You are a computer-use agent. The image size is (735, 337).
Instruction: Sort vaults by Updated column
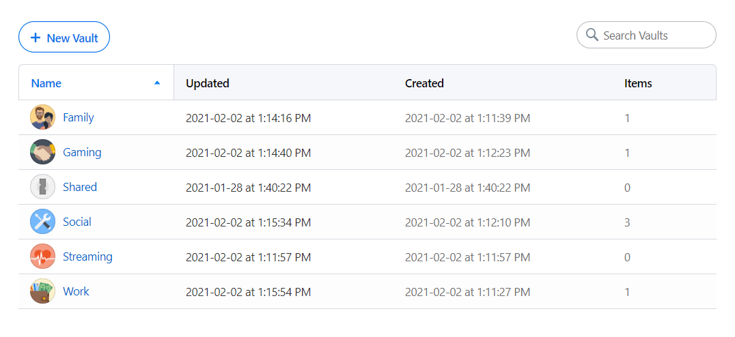(208, 83)
